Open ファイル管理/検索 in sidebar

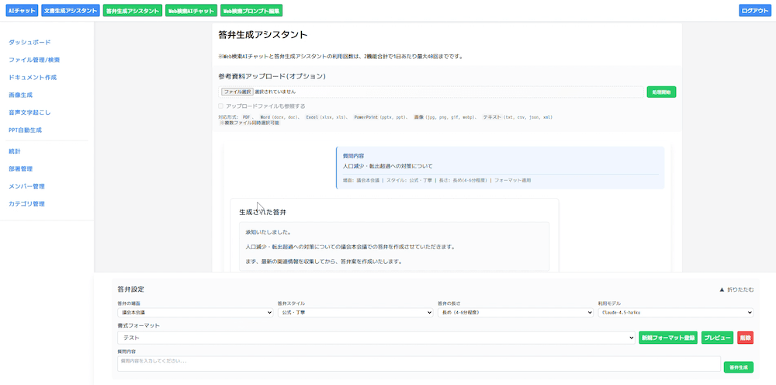(34, 60)
